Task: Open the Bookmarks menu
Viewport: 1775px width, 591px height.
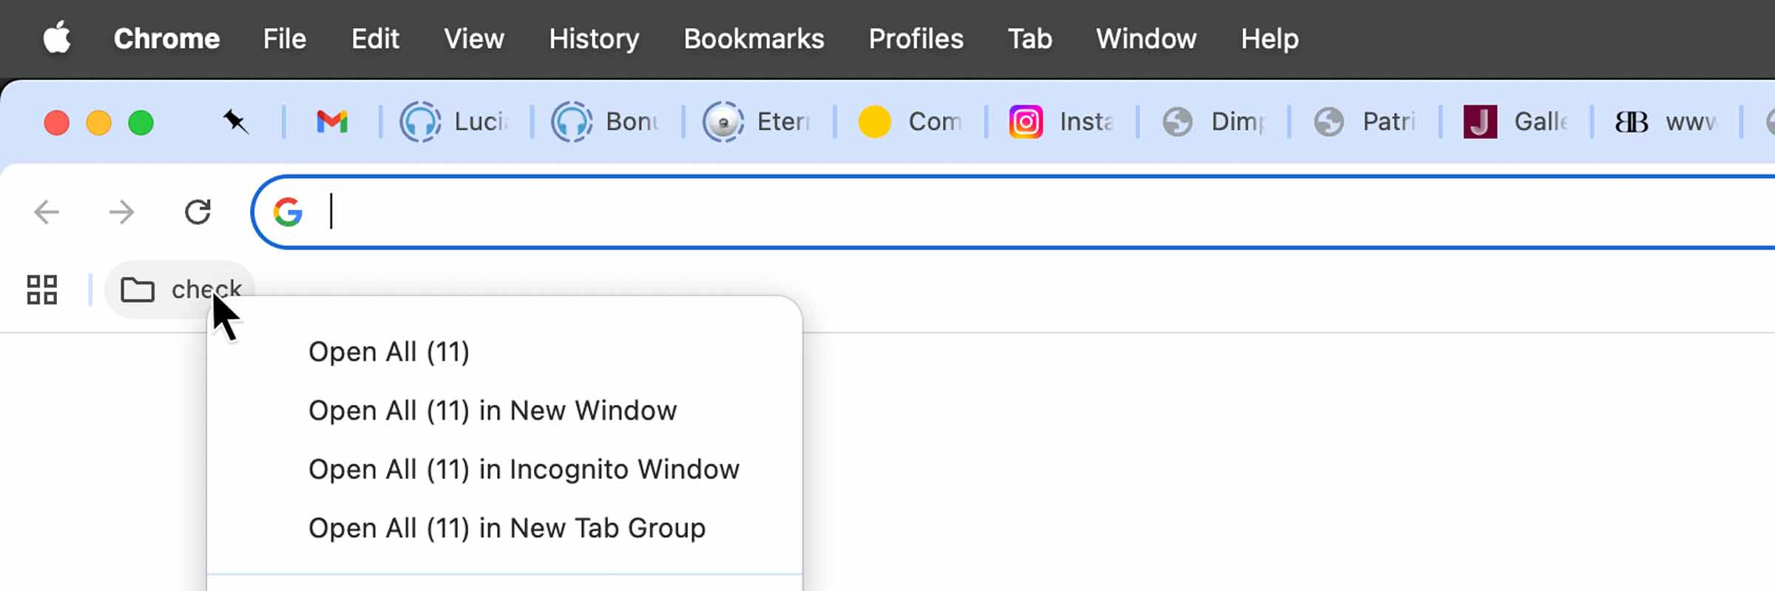Action: click(x=754, y=38)
